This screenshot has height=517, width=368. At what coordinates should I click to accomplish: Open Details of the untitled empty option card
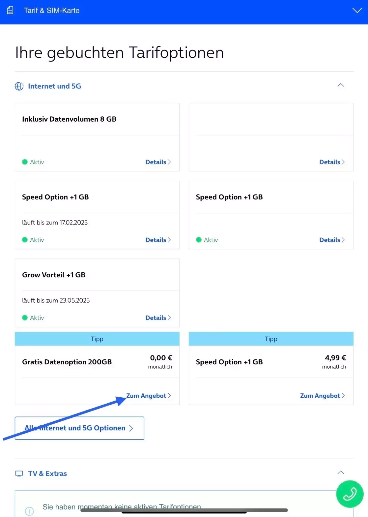point(332,162)
